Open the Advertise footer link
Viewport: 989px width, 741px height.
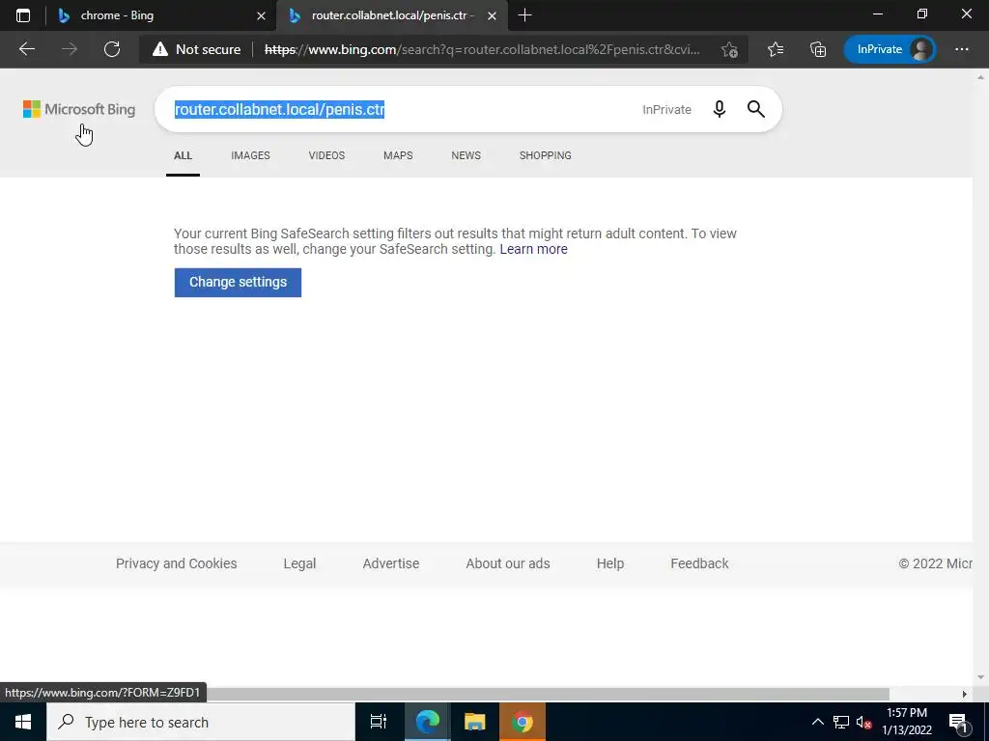click(391, 563)
